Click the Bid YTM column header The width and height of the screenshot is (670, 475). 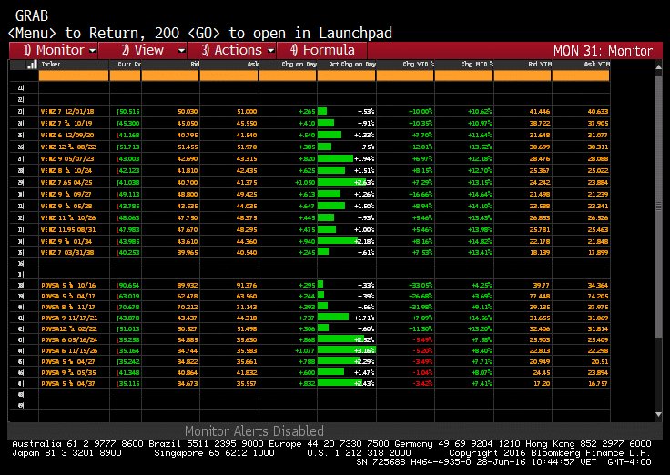(x=540, y=64)
